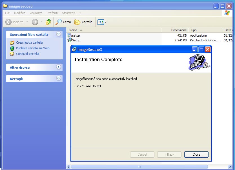Viewport: 235px width, 170px height.
Task: Minimize the ImageRescue3 installer dialog
Action: (194, 49)
